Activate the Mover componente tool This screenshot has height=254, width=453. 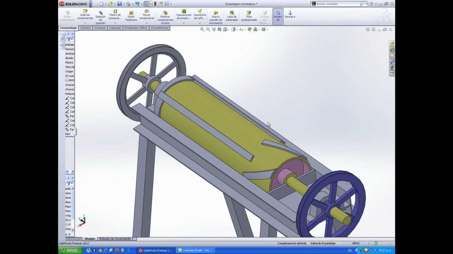click(147, 15)
